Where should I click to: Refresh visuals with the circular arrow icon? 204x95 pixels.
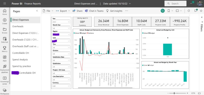[x=189, y=11]
